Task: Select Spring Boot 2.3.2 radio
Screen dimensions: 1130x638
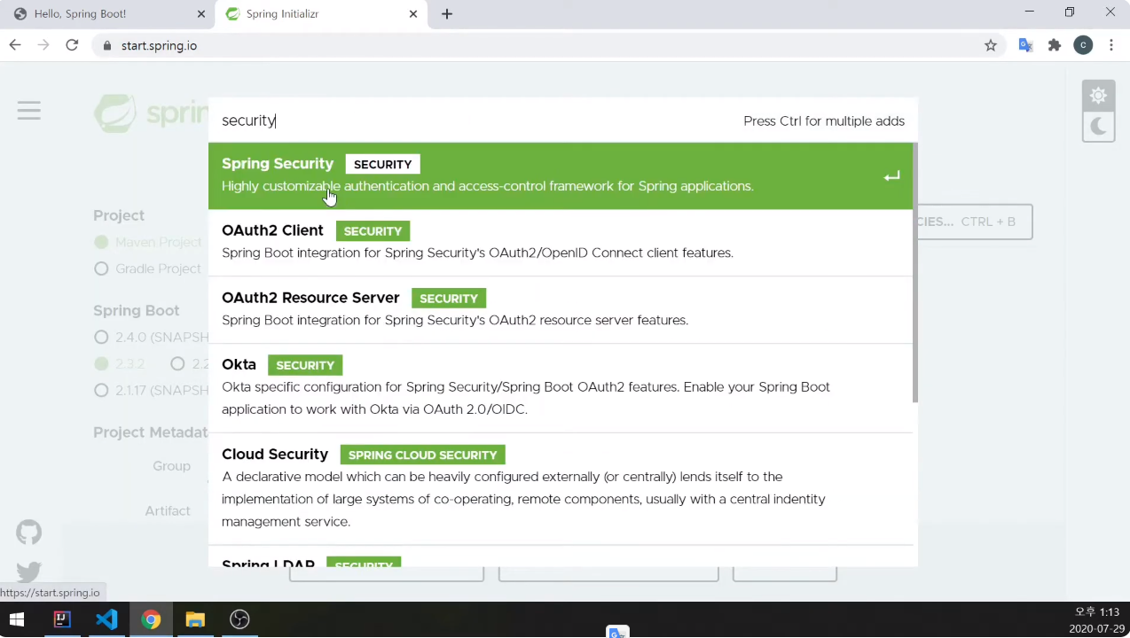Action: (101, 363)
